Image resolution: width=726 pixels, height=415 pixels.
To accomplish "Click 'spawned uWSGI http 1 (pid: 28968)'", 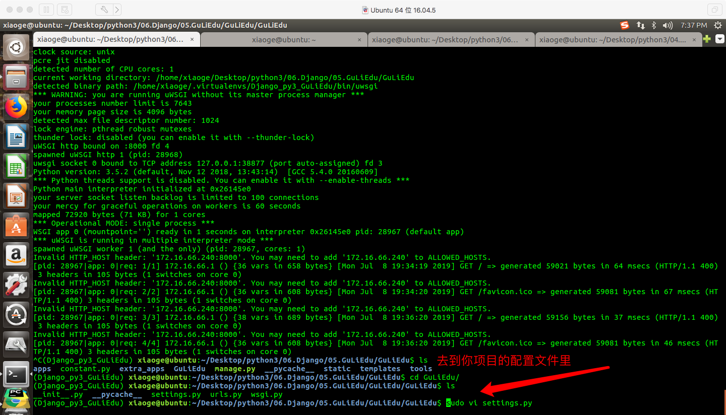I will (108, 155).
